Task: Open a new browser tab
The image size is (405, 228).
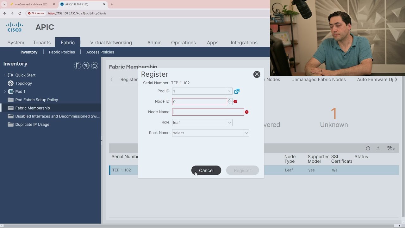Action: tap(112, 4)
